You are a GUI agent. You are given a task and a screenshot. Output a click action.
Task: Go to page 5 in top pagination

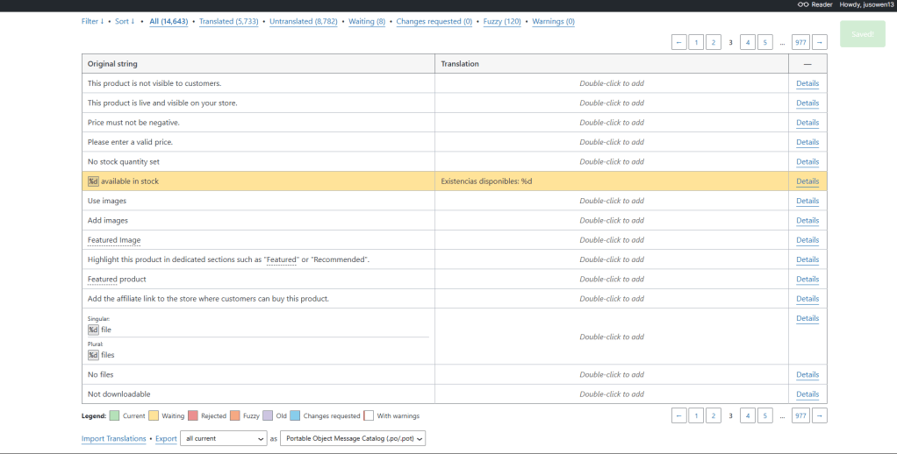764,42
